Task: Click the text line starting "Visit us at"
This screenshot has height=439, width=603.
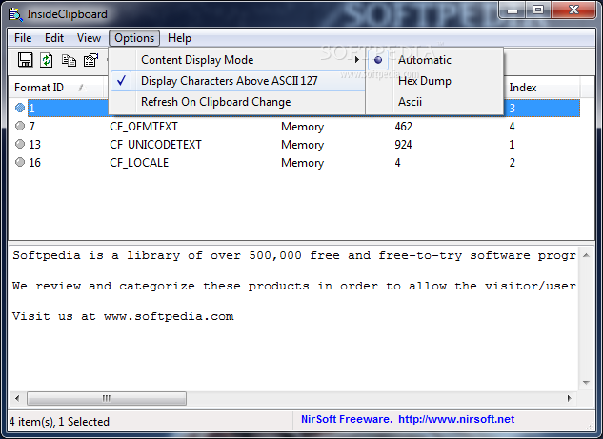Action: [123, 316]
